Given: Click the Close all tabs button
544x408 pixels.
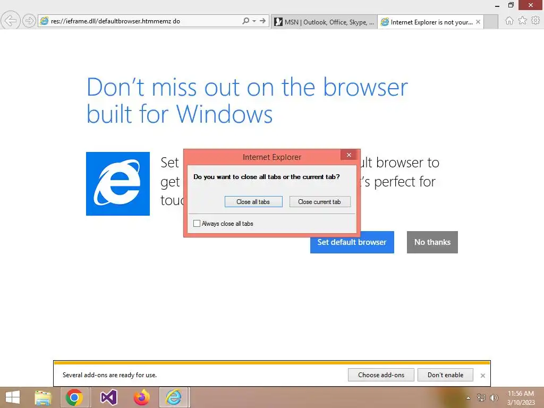Looking at the screenshot, I should click(x=253, y=201).
